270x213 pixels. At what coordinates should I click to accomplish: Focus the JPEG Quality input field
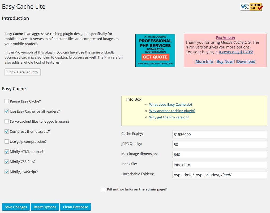tap(220, 145)
